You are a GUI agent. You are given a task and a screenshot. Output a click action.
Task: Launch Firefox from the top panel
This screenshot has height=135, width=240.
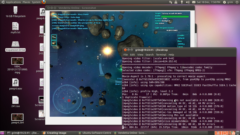tap(43, 2)
